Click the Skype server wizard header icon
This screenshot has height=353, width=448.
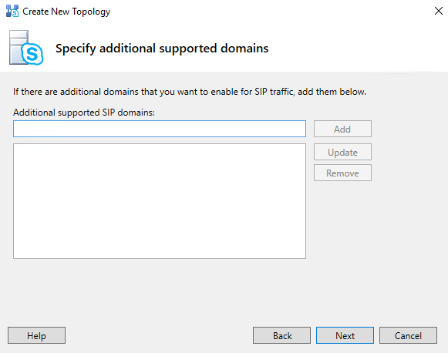tap(26, 48)
